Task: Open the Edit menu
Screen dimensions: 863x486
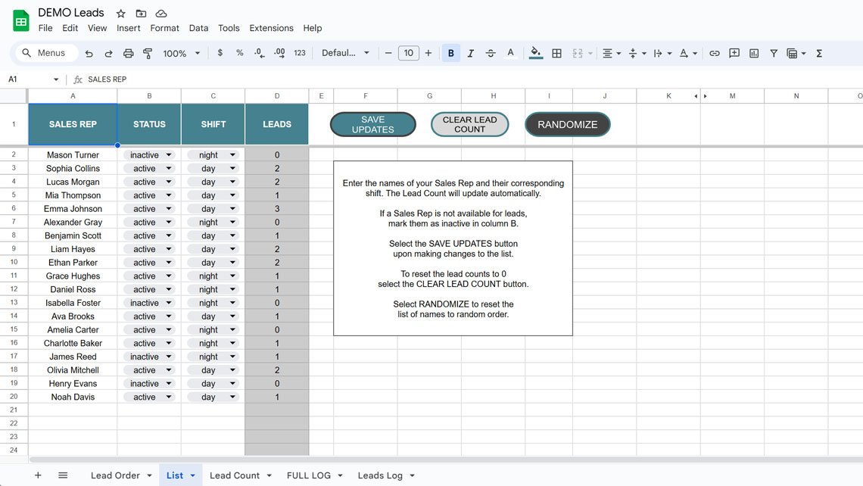Action: point(70,28)
